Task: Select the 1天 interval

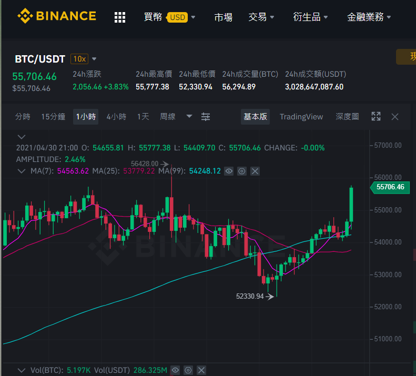Action: pos(143,117)
